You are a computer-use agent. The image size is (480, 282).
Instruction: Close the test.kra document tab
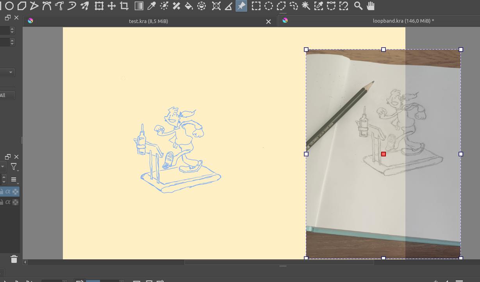coord(268,22)
